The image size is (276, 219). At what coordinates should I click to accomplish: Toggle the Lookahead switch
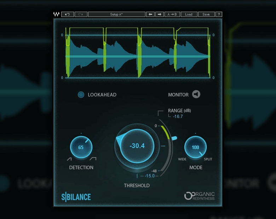tap(81, 95)
